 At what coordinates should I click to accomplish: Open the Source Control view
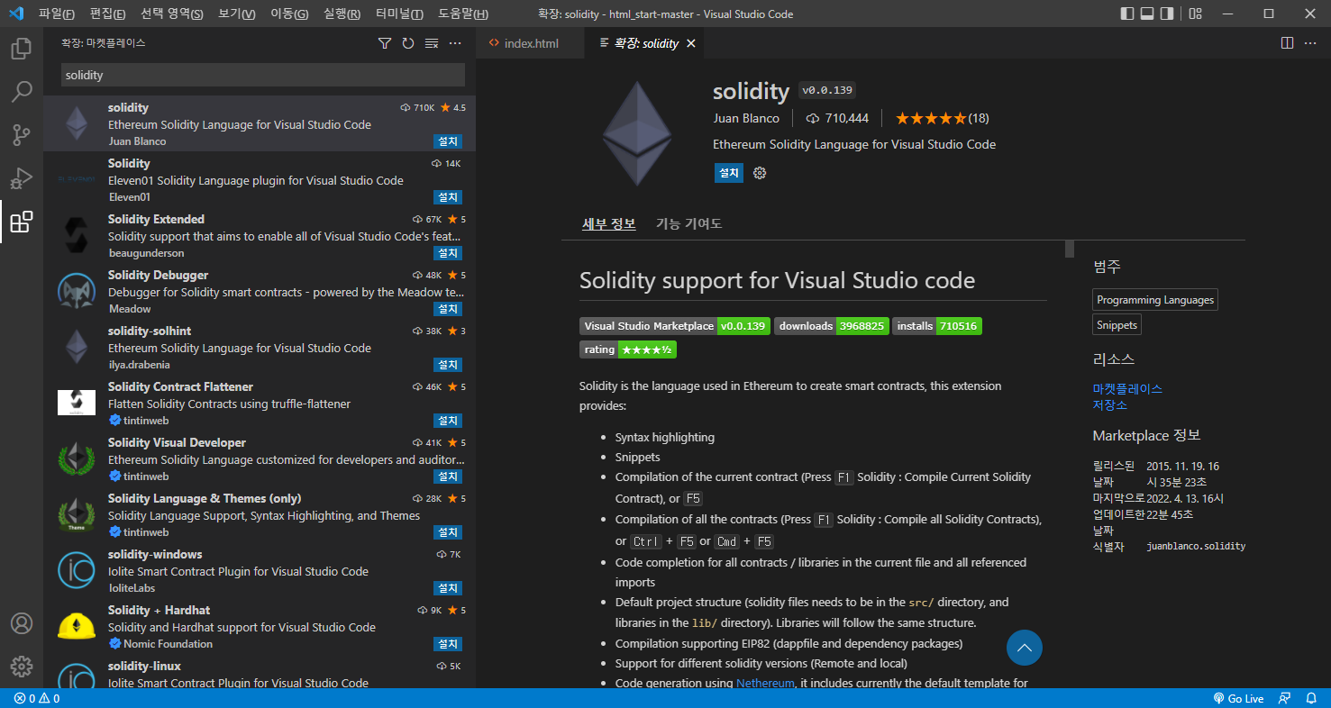click(x=22, y=135)
